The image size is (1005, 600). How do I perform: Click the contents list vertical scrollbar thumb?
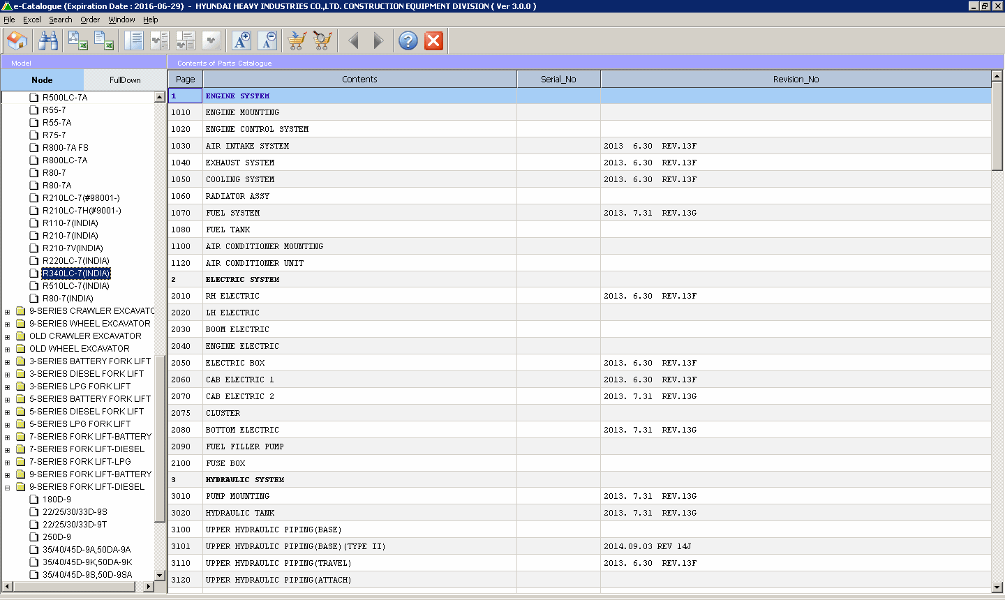point(997,126)
